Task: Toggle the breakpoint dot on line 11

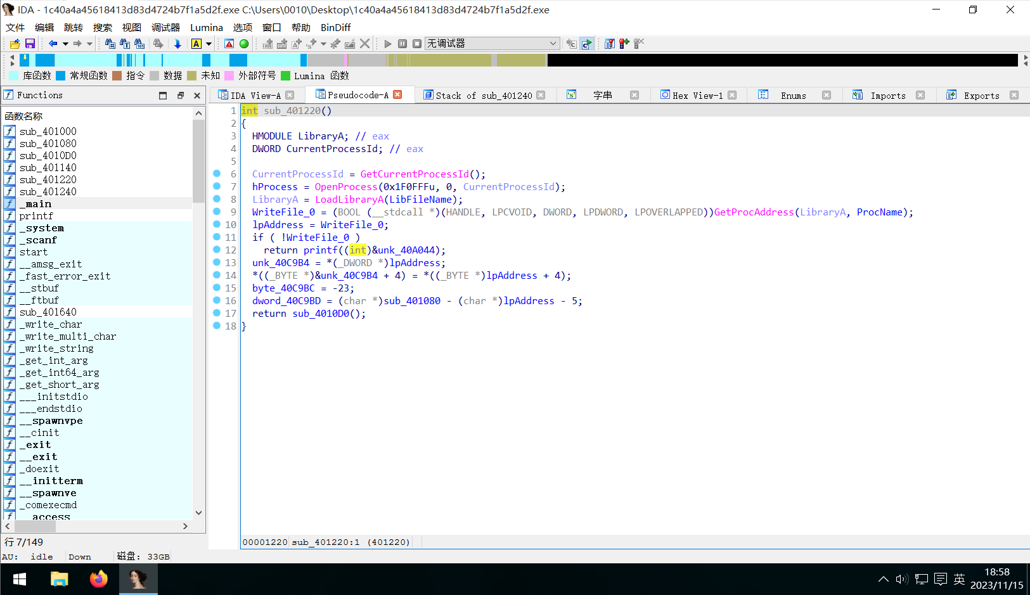Action: pos(217,237)
